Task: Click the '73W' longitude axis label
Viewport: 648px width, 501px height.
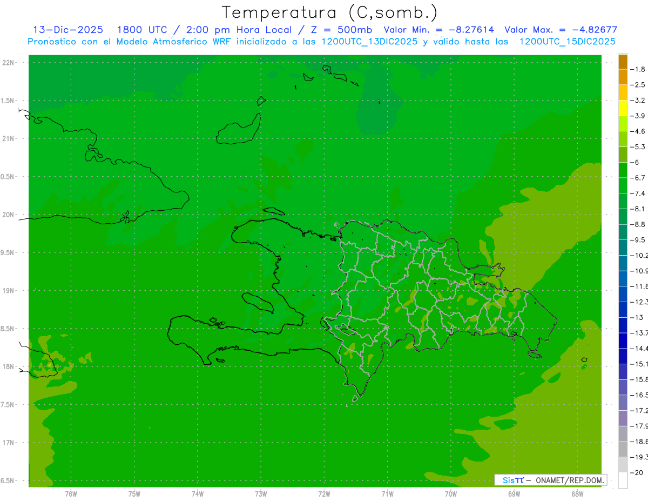Action: (x=261, y=493)
